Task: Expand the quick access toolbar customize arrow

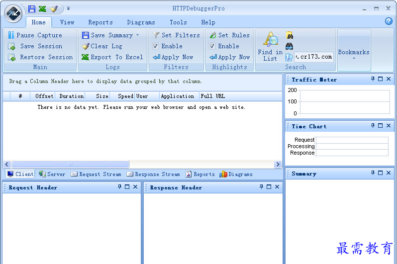Action: [68, 8]
